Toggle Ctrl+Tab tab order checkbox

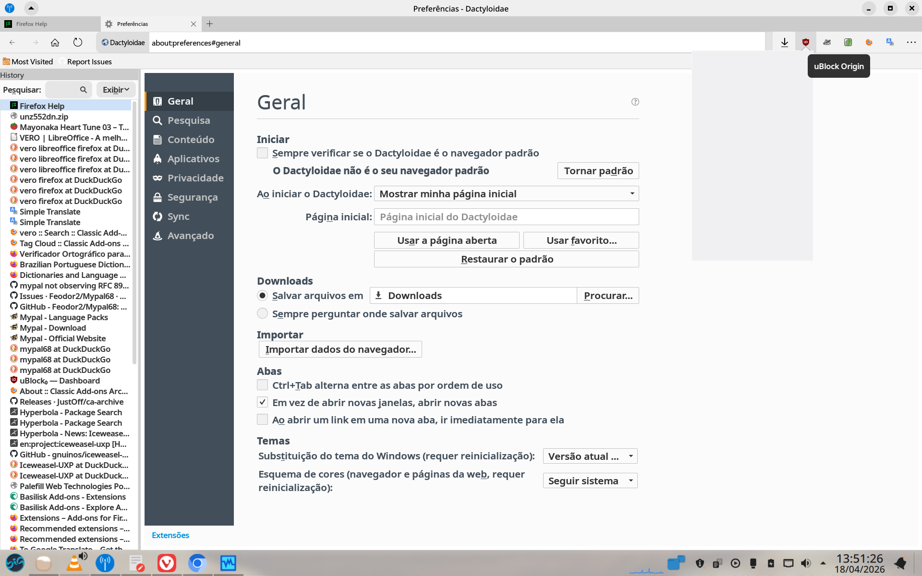pyautogui.click(x=262, y=385)
